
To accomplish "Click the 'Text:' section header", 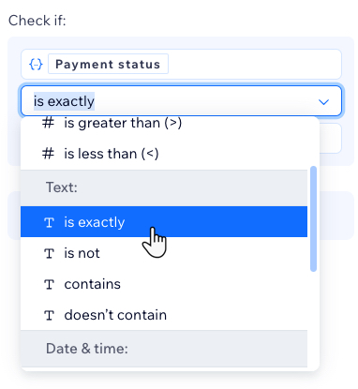I will click(164, 187).
